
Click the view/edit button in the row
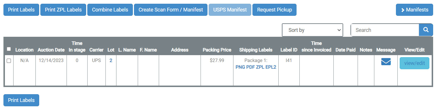click(414, 63)
